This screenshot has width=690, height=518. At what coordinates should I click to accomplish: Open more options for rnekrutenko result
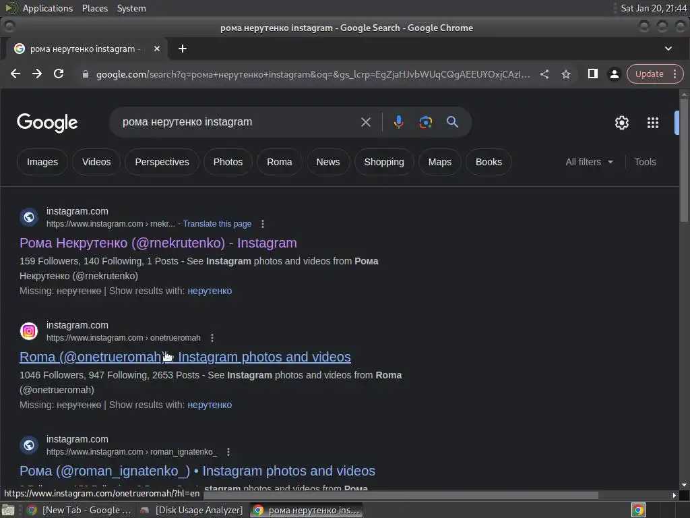tap(263, 224)
